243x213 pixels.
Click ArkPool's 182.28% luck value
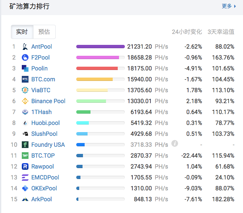click(x=223, y=199)
